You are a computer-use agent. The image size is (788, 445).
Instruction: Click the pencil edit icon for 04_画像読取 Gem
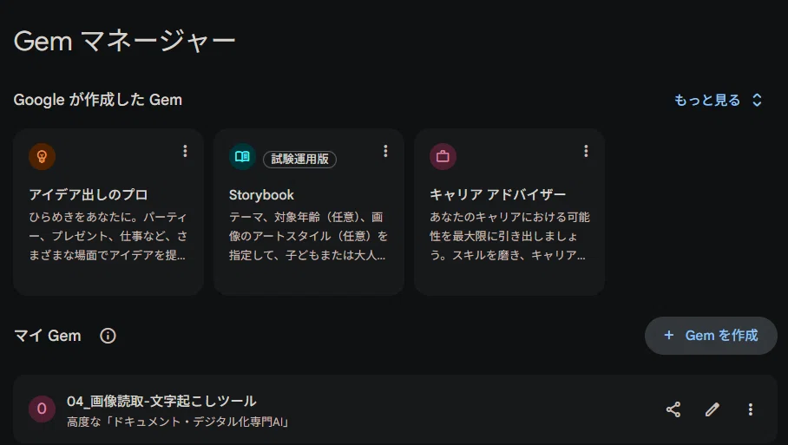(x=712, y=409)
